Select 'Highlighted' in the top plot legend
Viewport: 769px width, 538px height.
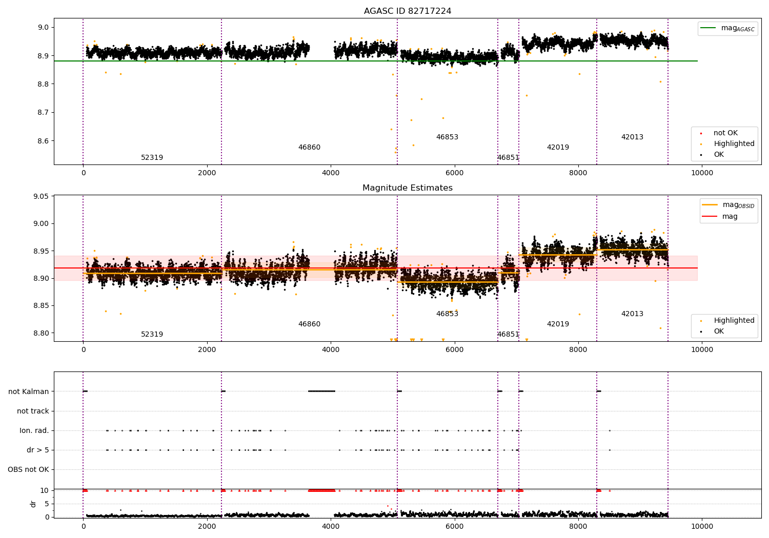pos(734,143)
